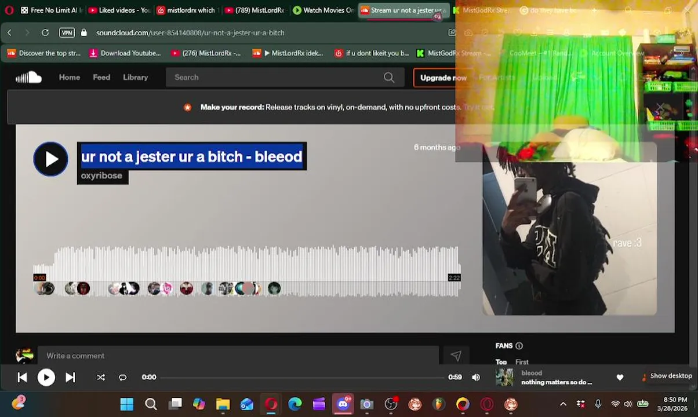This screenshot has width=698, height=417.
Task: Open Discover the top str... bookmark
Action: pyautogui.click(x=45, y=53)
